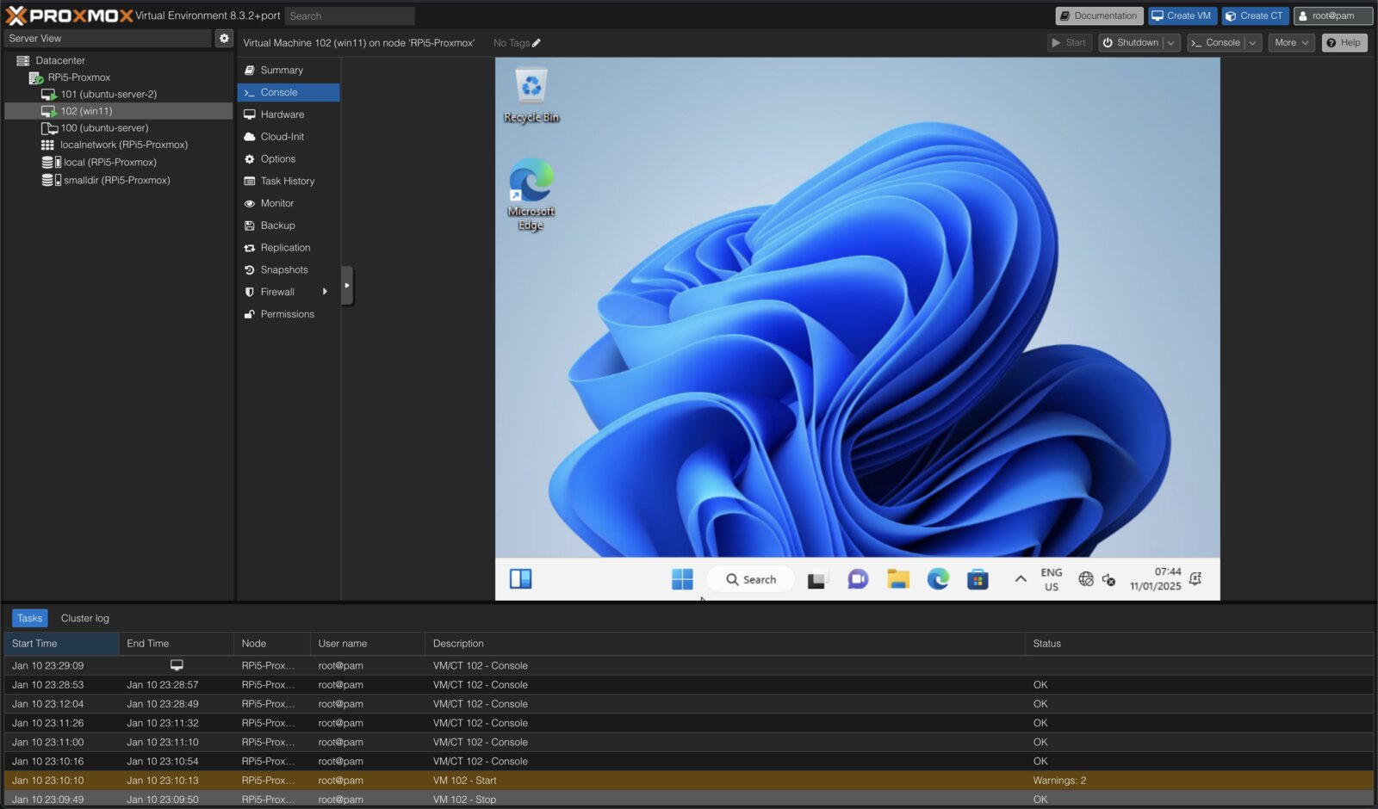The image size is (1378, 809).
Task: Sort by the Status column header
Action: [x=1199, y=643]
